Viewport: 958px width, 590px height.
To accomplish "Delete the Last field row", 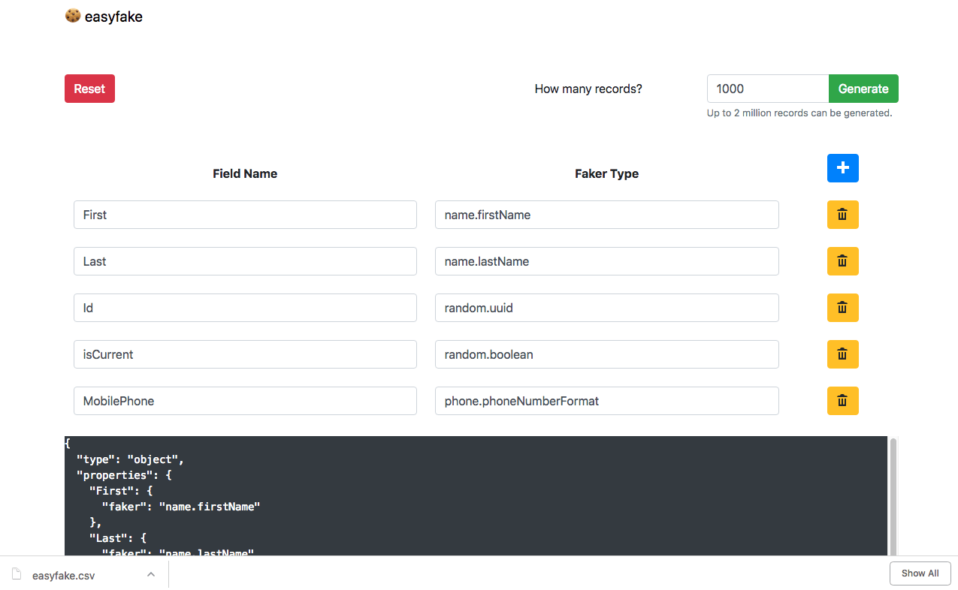I will (842, 261).
